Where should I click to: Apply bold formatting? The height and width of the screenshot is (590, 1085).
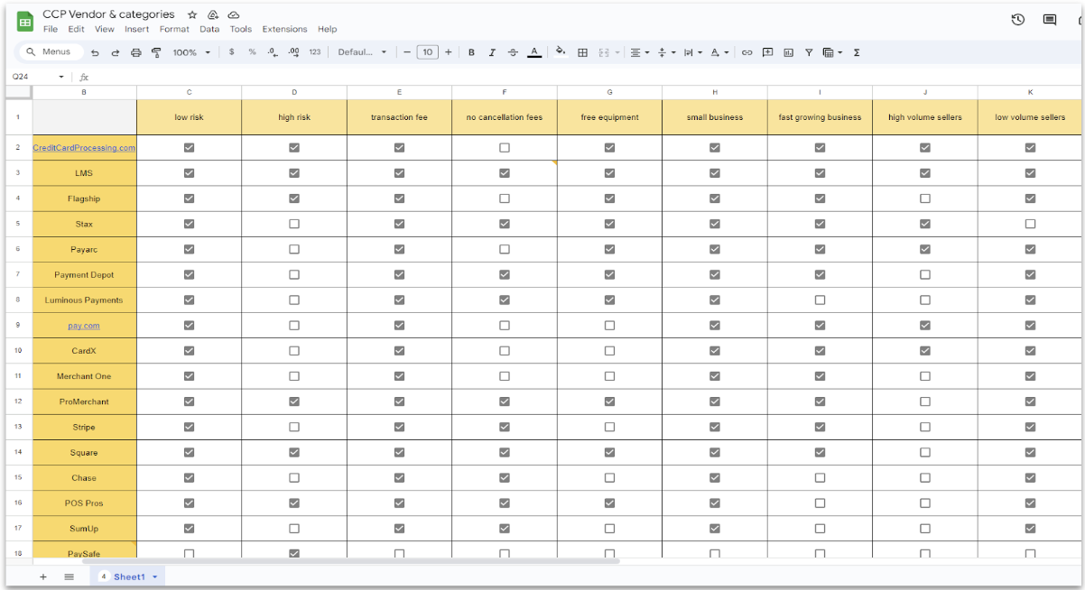pos(471,52)
